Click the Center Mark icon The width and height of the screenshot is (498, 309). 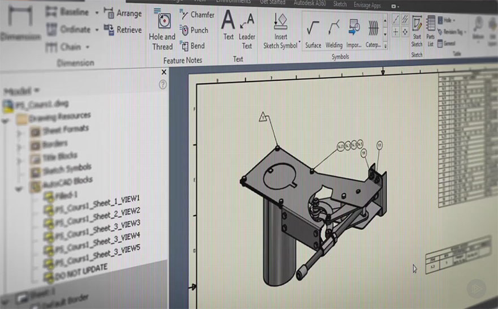point(396,32)
